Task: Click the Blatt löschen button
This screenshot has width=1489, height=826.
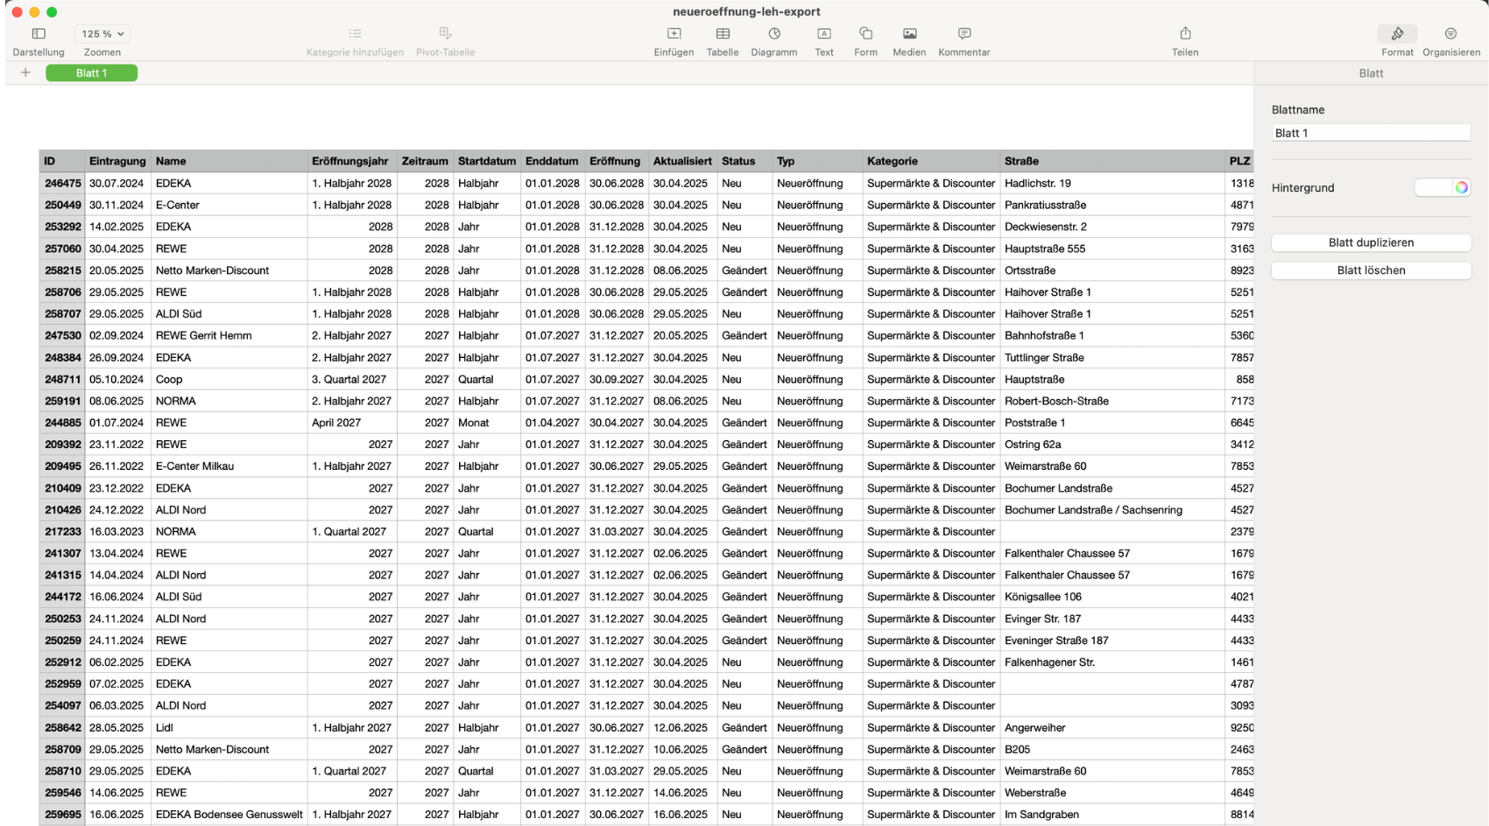Action: click(1371, 270)
